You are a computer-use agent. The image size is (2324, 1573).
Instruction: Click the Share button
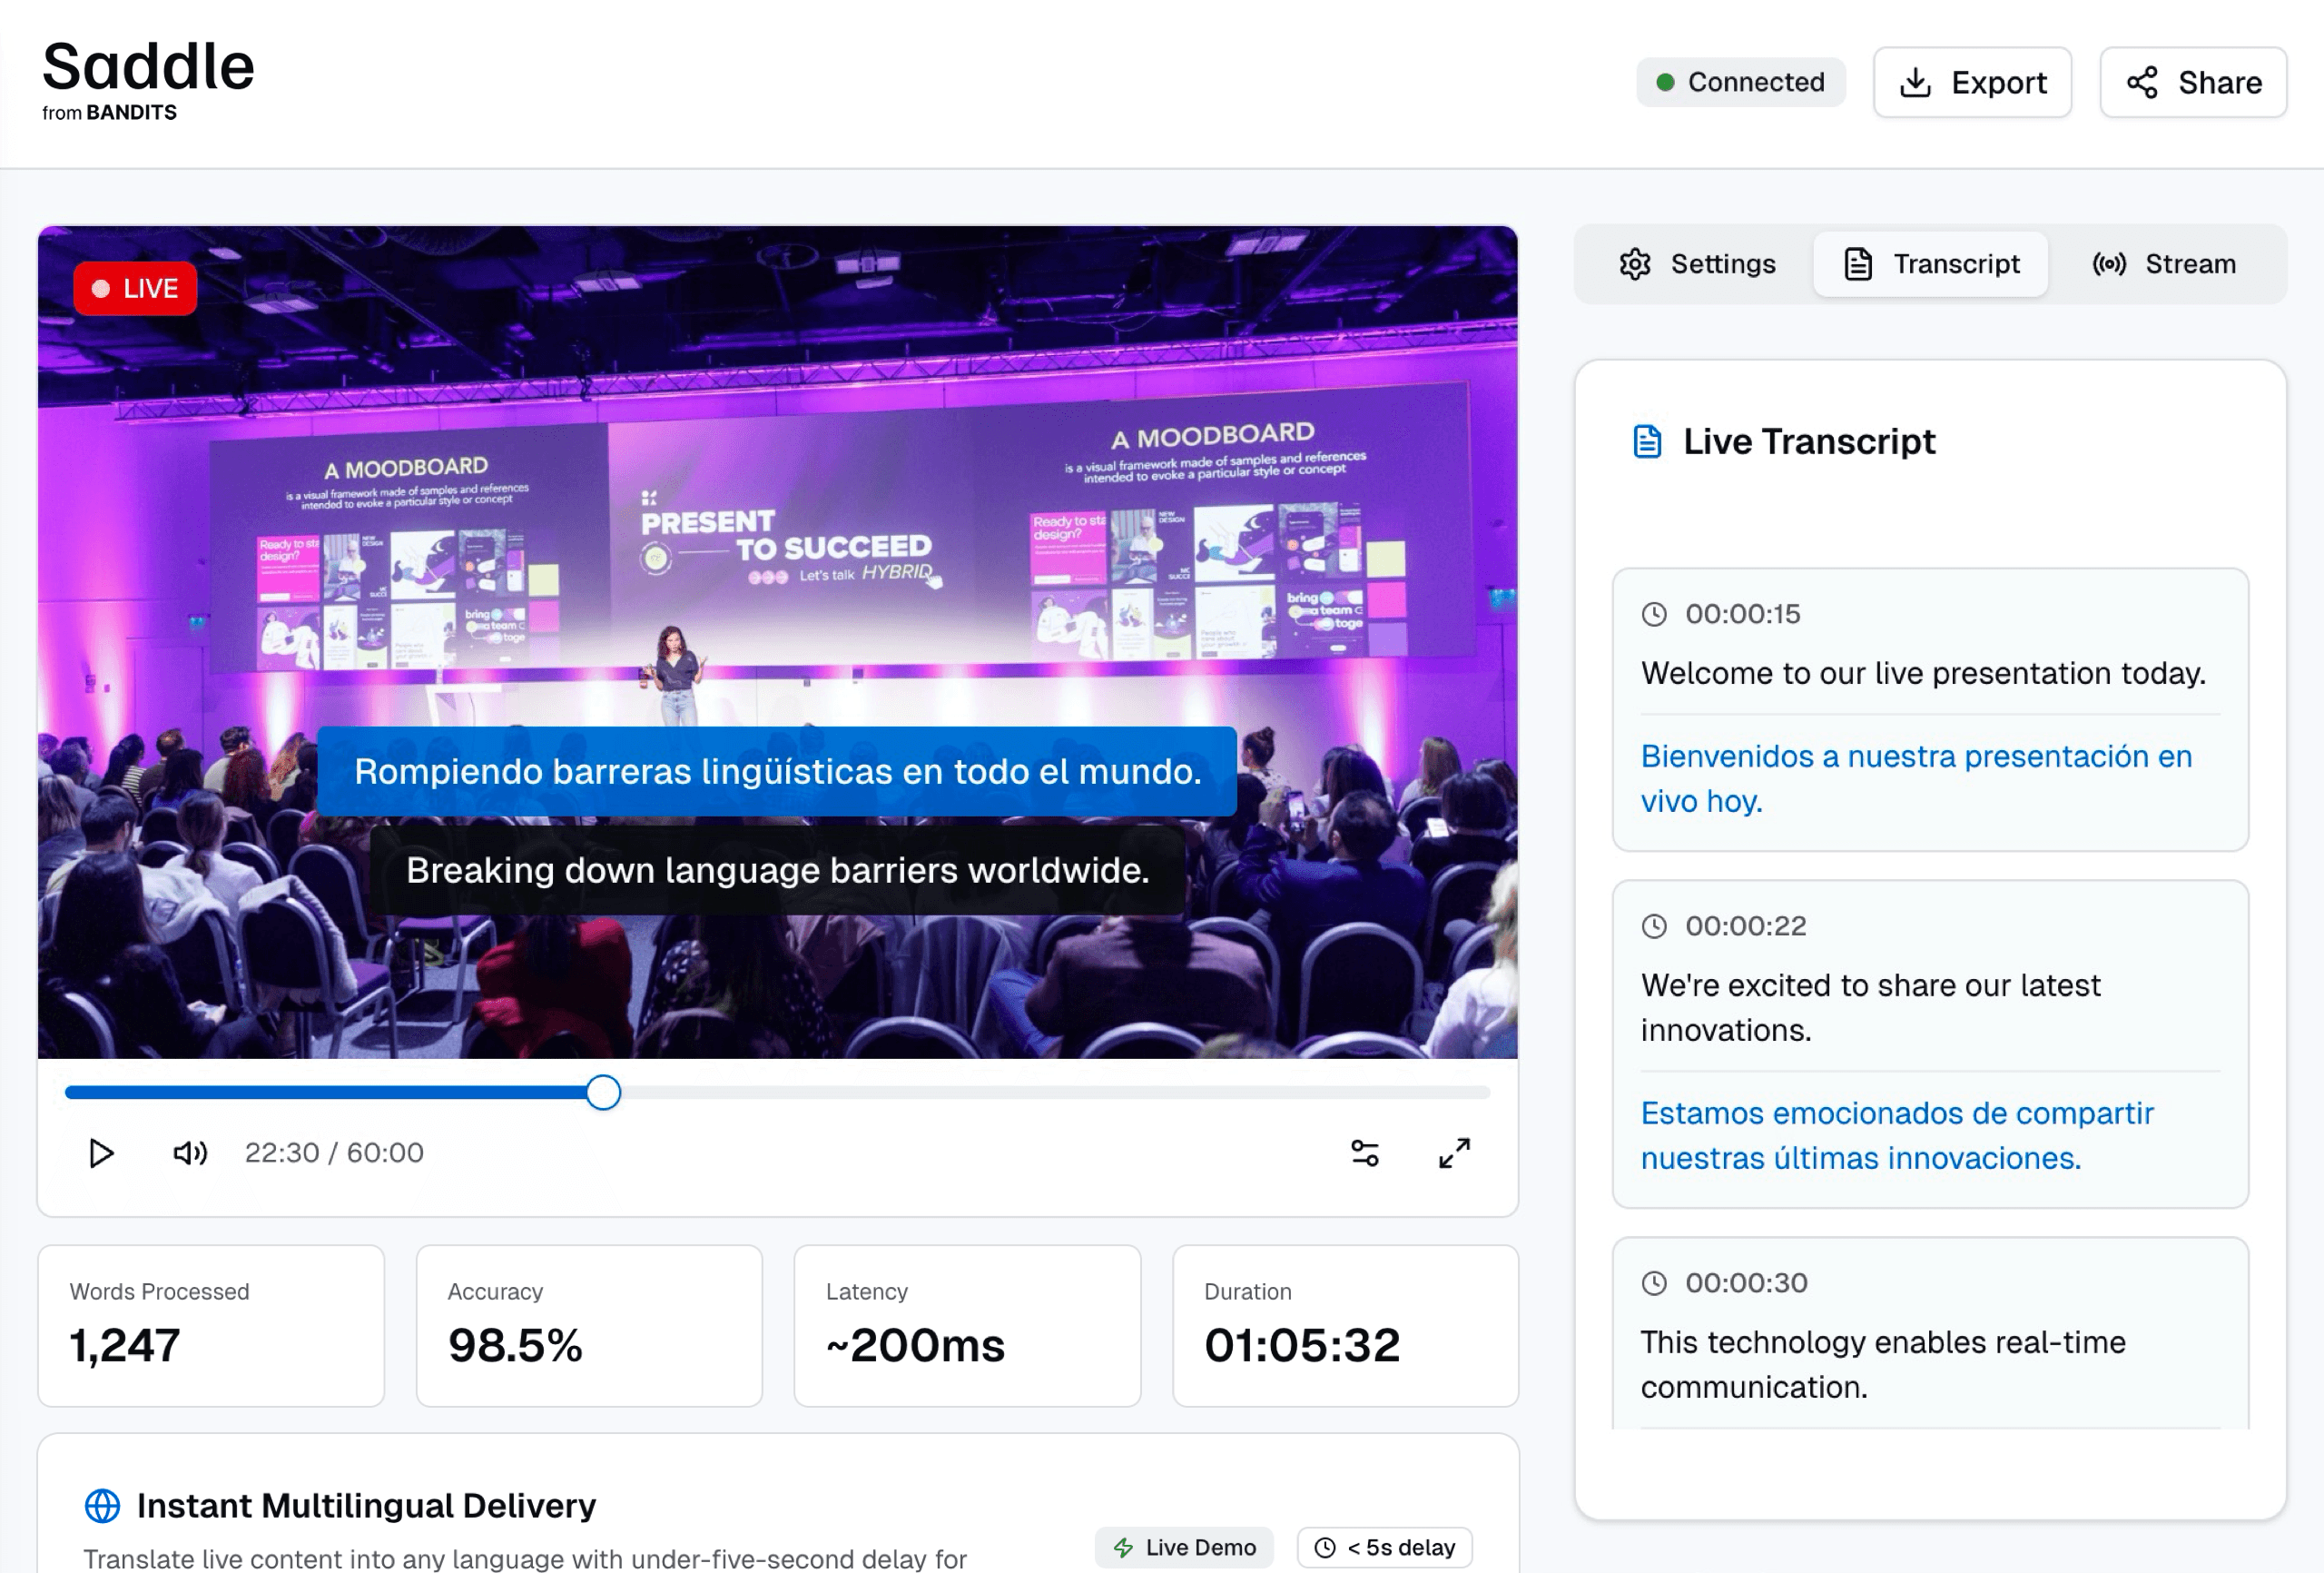(2193, 82)
